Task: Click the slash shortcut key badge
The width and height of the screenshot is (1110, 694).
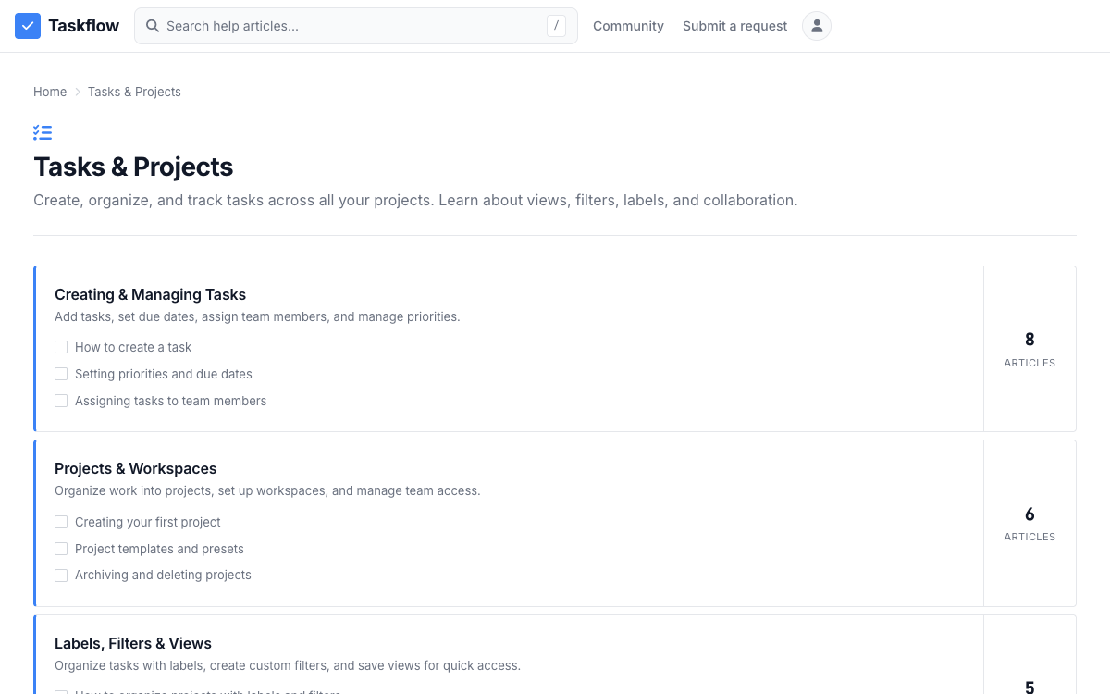Action: click(556, 26)
